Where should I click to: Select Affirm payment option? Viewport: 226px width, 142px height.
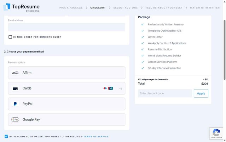pyautogui.click(x=66, y=73)
